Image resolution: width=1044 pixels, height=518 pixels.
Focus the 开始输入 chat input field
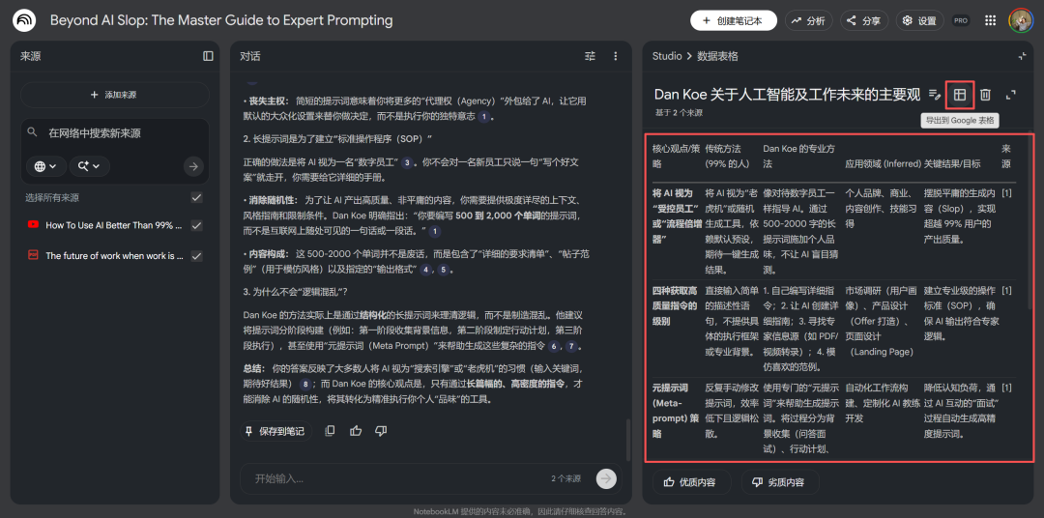[x=399, y=478]
